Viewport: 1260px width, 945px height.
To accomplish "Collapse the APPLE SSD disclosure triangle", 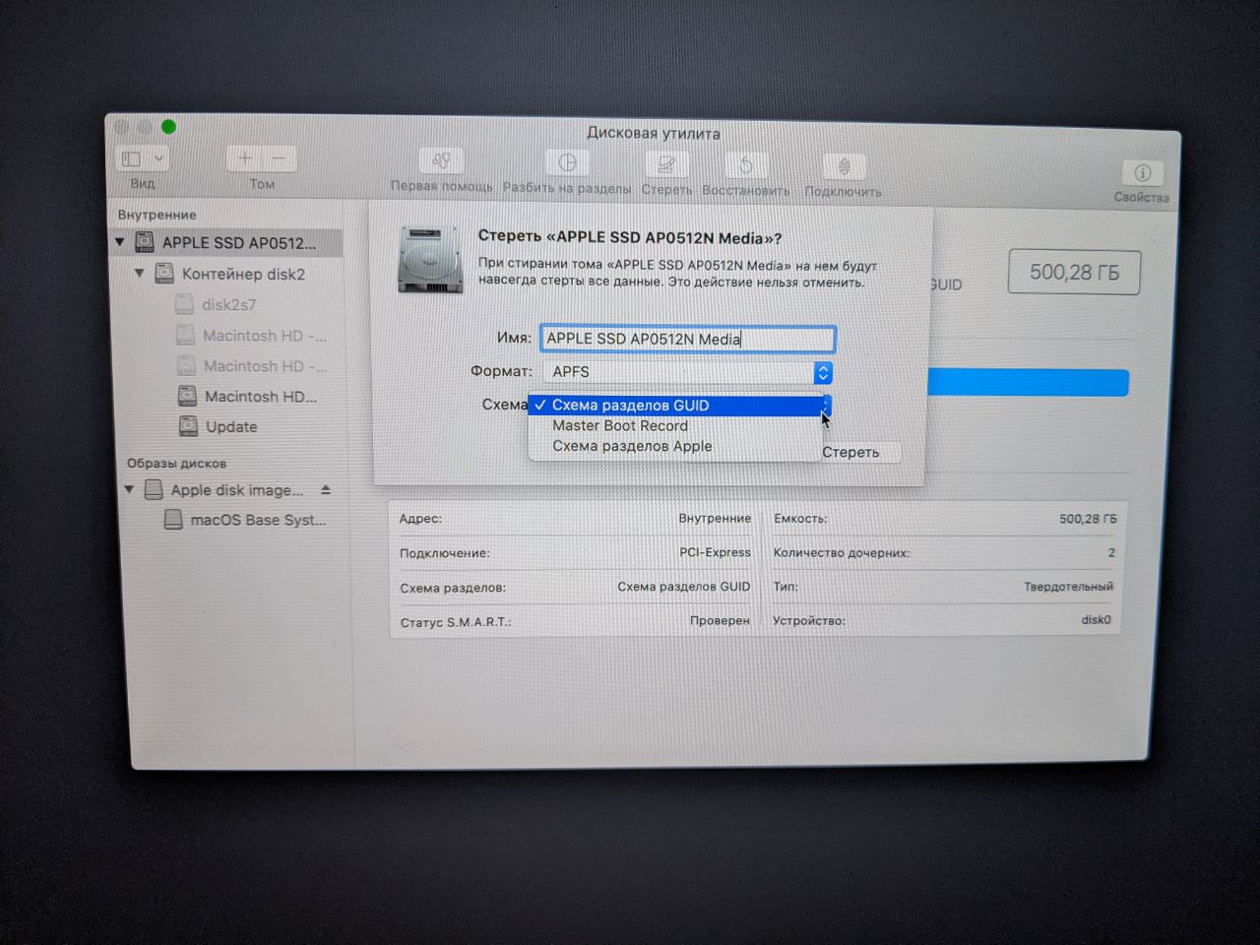I will (x=120, y=241).
